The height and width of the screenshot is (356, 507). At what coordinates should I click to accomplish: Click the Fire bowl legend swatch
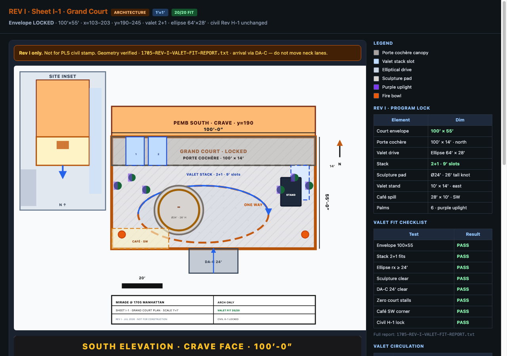pos(376,96)
